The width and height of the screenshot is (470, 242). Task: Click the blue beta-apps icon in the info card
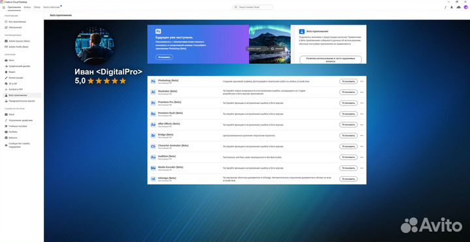302,31
